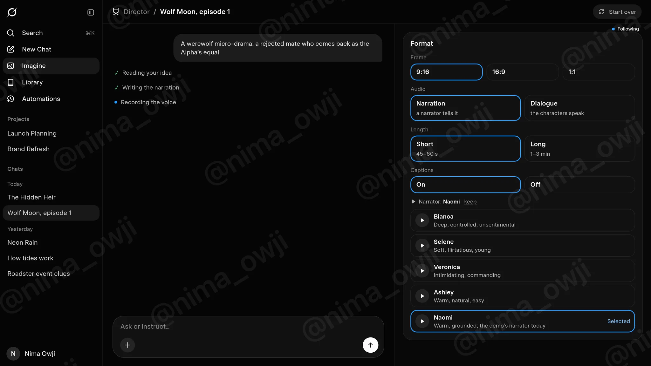Select Short 45–60 s length
This screenshot has width=651, height=366.
point(465,149)
